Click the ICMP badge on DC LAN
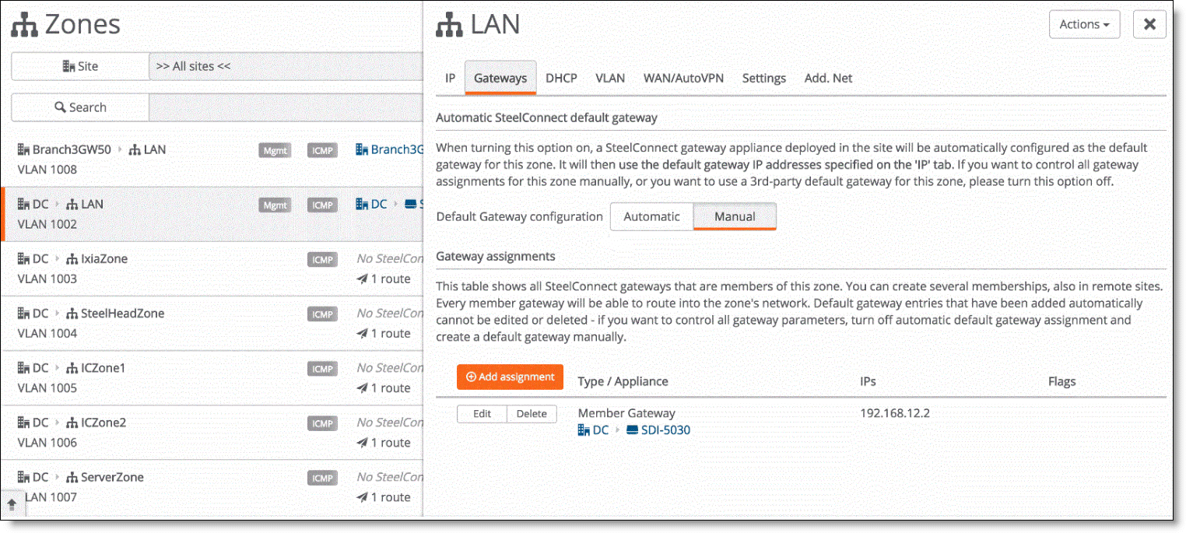Image resolution: width=1186 pixels, height=533 pixels. 323,205
